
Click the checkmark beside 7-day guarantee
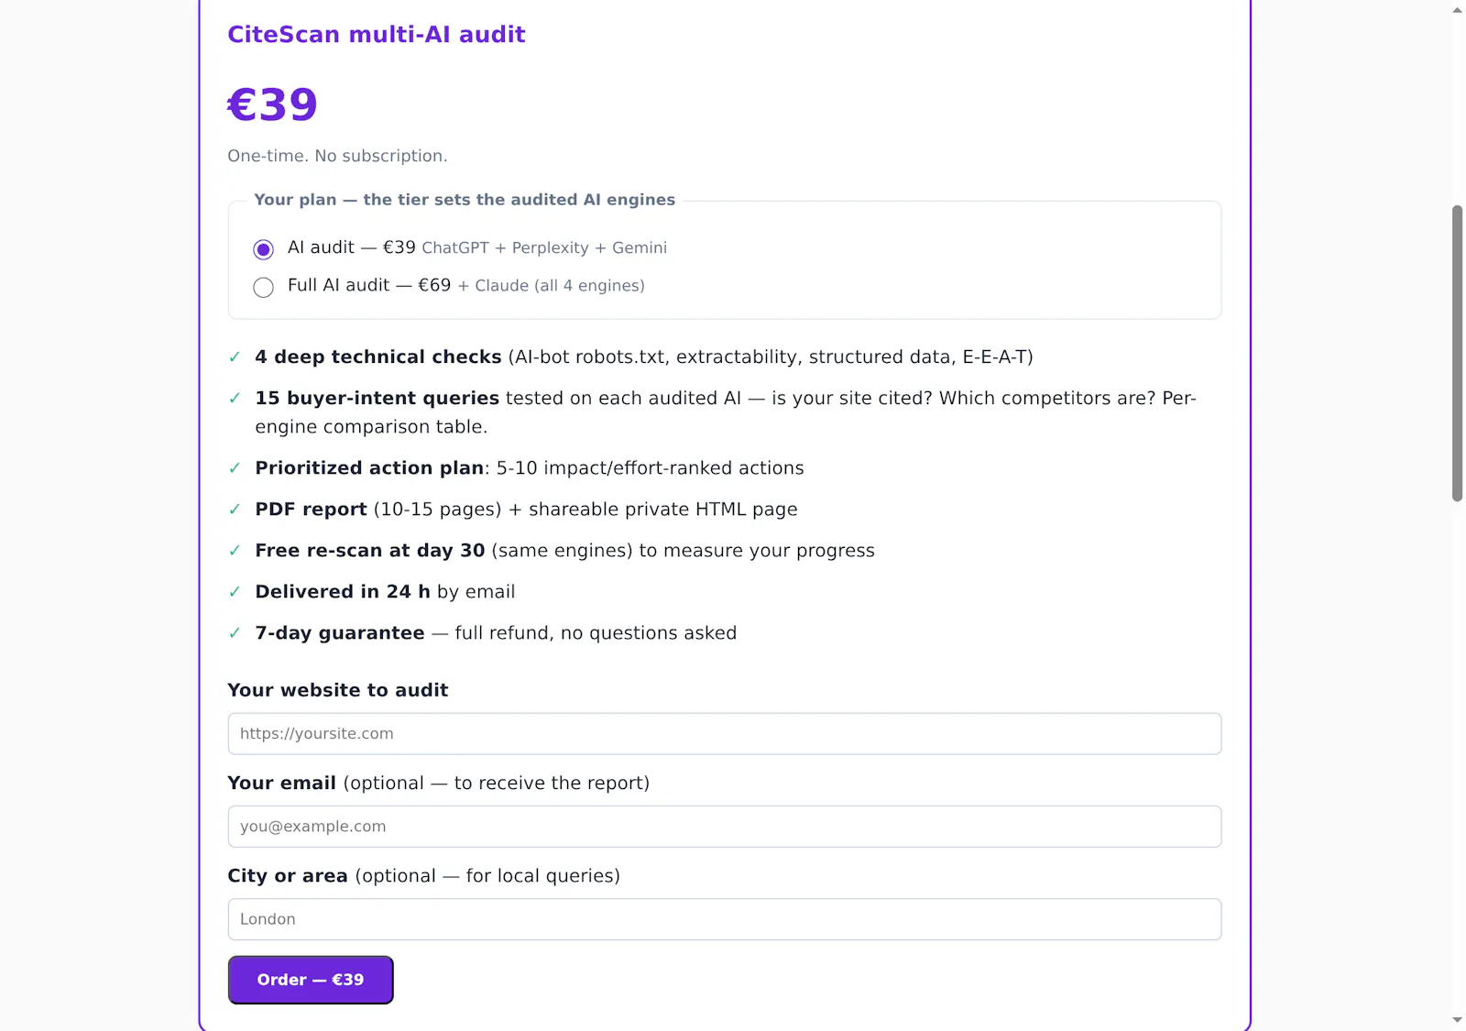tap(235, 633)
